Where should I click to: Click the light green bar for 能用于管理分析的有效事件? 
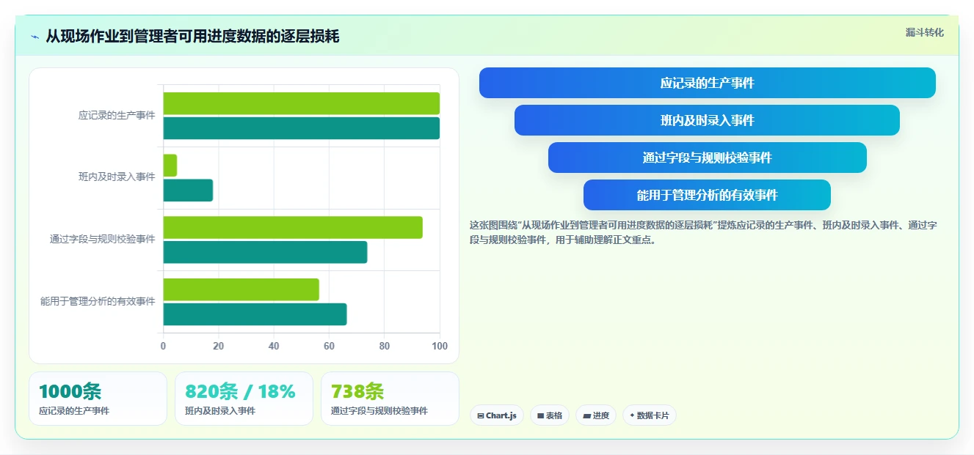[241, 289]
